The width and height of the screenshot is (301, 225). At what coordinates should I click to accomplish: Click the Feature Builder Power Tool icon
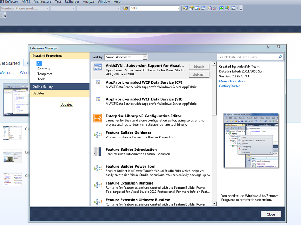(98, 168)
